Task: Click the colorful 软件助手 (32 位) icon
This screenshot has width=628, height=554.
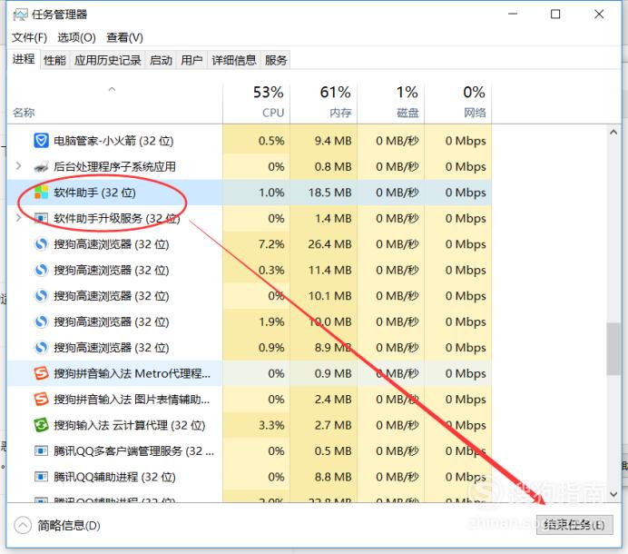Action: tap(41, 193)
